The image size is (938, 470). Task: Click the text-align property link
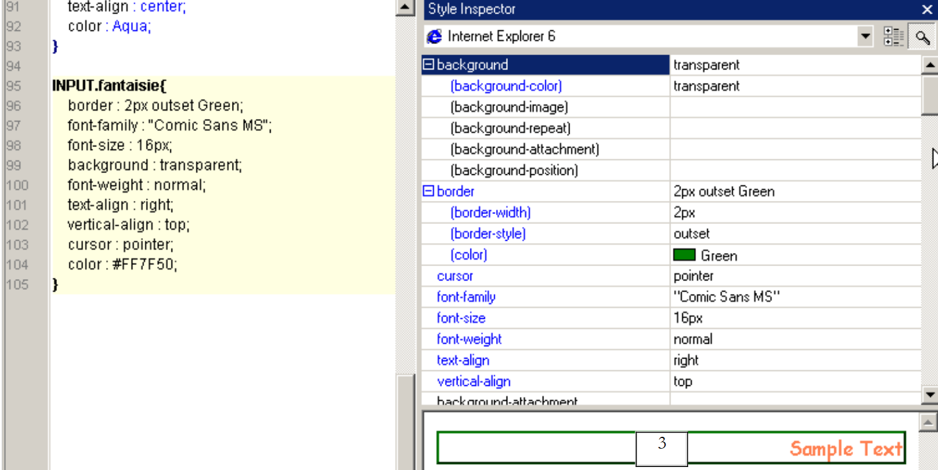coord(463,360)
